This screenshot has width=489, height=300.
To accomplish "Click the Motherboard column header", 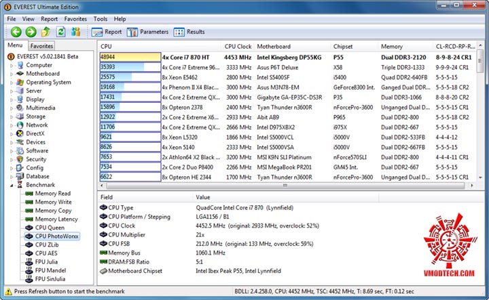I will pos(292,46).
